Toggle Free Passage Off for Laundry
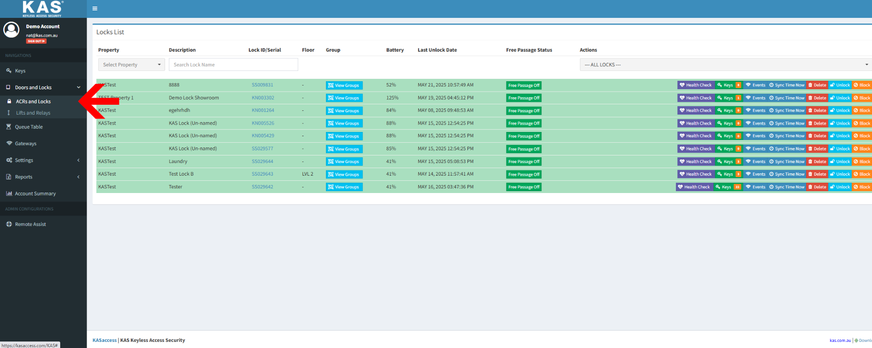The image size is (872, 348). point(524,162)
